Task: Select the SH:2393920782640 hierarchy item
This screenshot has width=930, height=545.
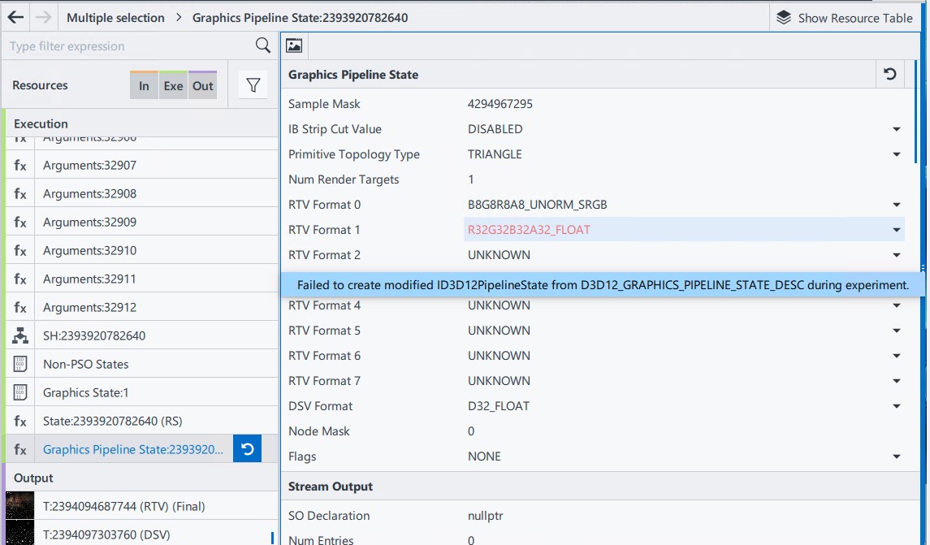Action: (x=94, y=335)
